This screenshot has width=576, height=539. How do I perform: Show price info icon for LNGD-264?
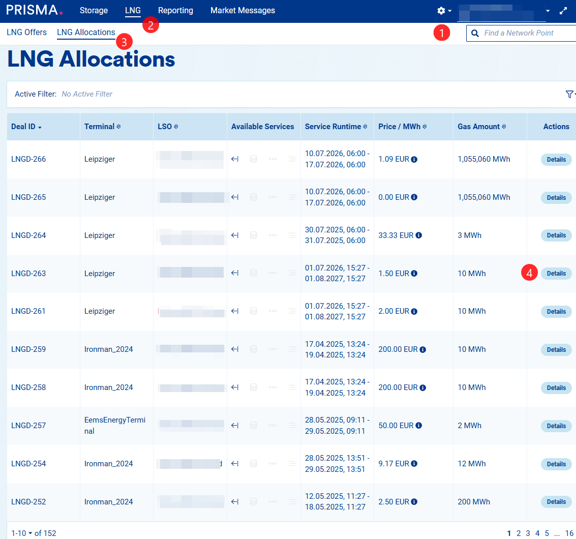coord(418,235)
